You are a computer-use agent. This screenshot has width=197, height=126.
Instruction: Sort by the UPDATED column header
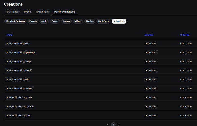point(185,35)
